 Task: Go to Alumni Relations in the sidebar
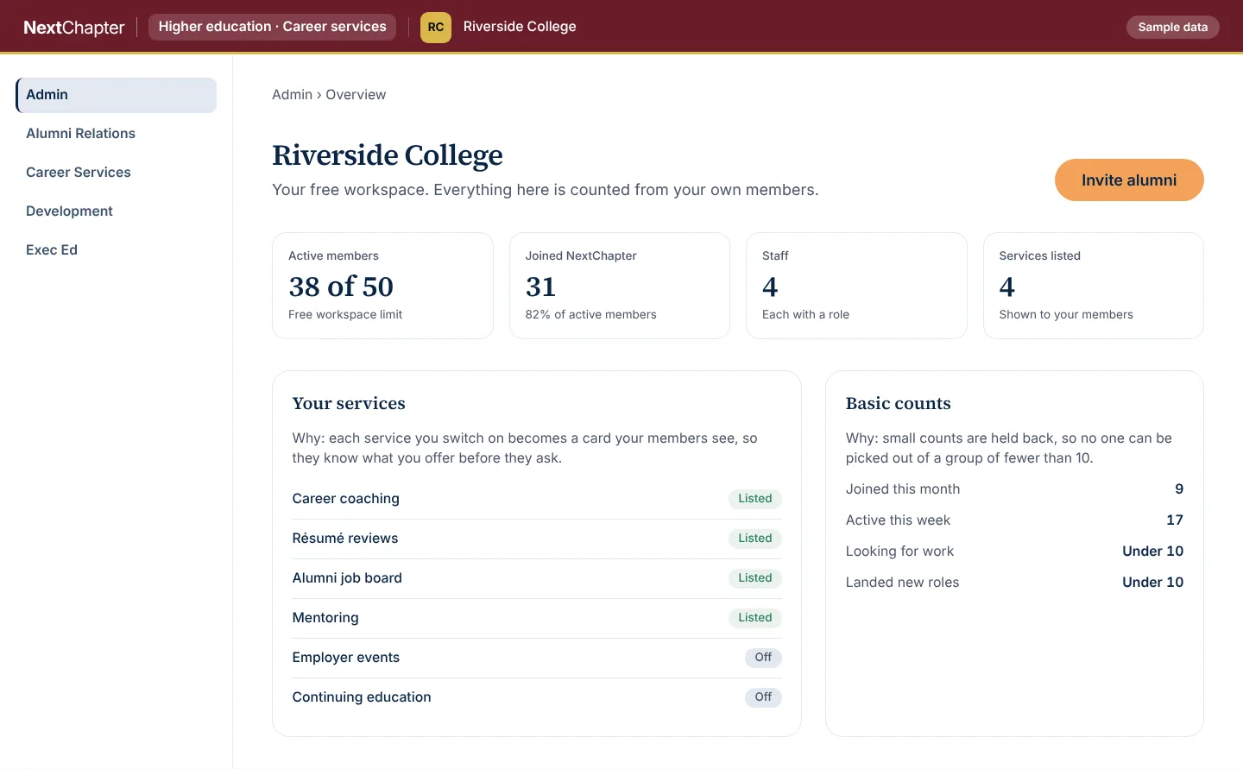click(x=117, y=134)
